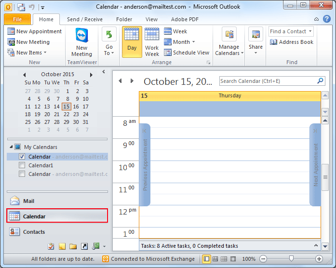The height and width of the screenshot is (268, 336).
Task: Switch to Day view
Action: (132, 42)
